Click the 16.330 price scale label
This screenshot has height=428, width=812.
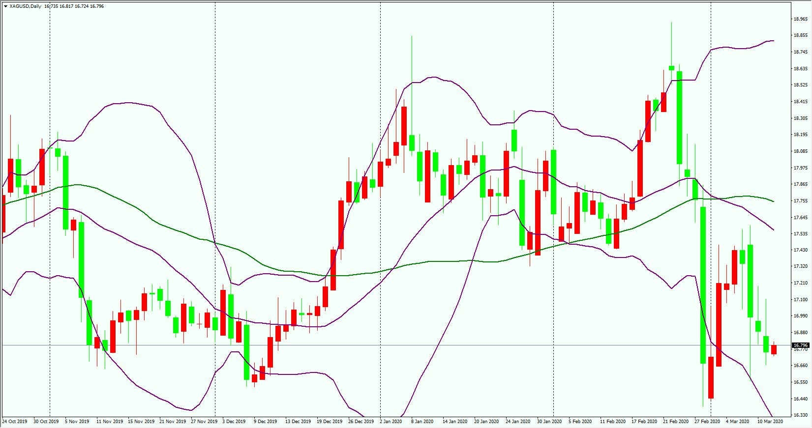click(801, 415)
